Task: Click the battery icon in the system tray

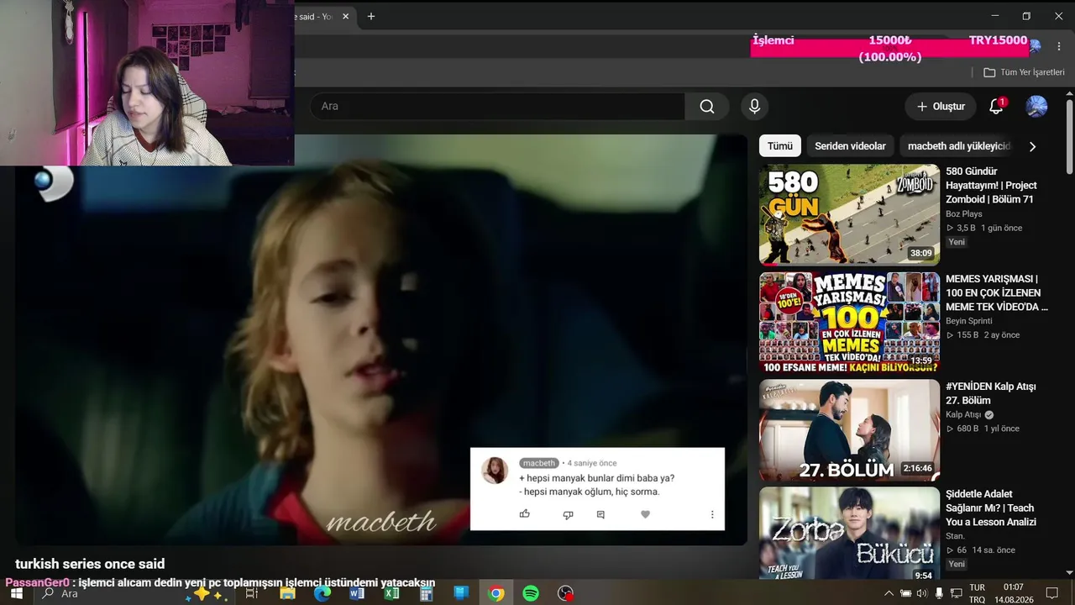Action: tap(905, 593)
